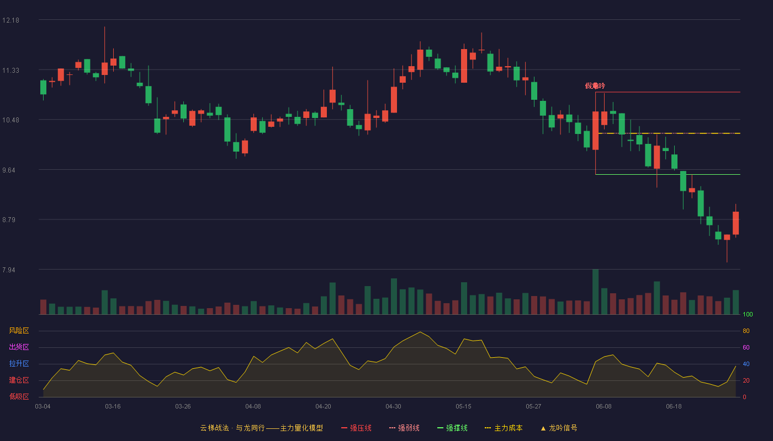Click the 04-20 date label
Screen dimensions: 773x441
pos(323,406)
